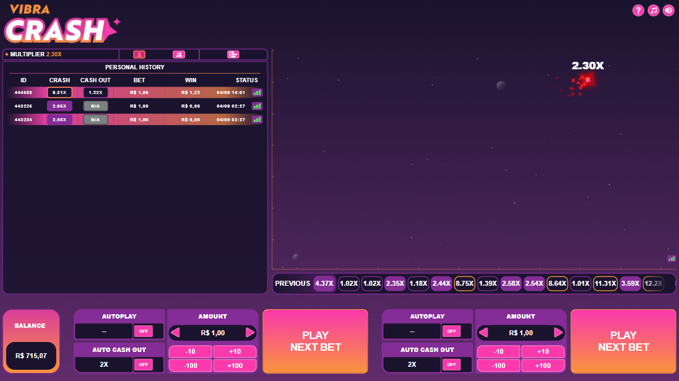
Task: Click status bars icon for round 443224
Action: (x=257, y=119)
